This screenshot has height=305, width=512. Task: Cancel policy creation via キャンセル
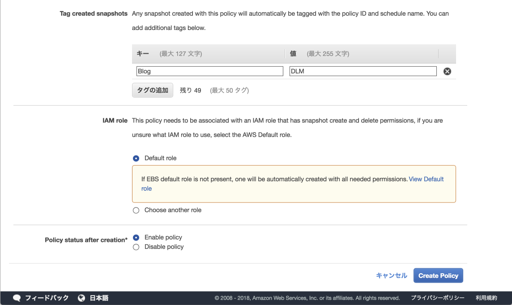point(391,275)
